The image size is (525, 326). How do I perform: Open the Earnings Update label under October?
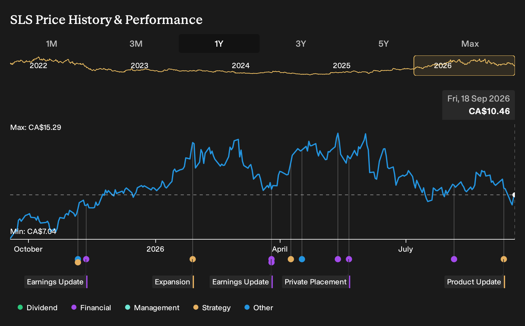(x=56, y=282)
